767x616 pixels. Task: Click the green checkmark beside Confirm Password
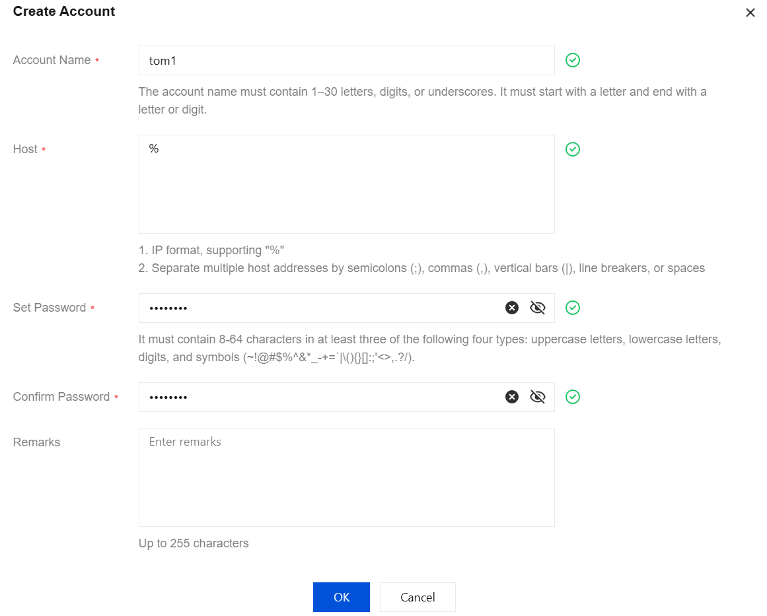coord(573,397)
